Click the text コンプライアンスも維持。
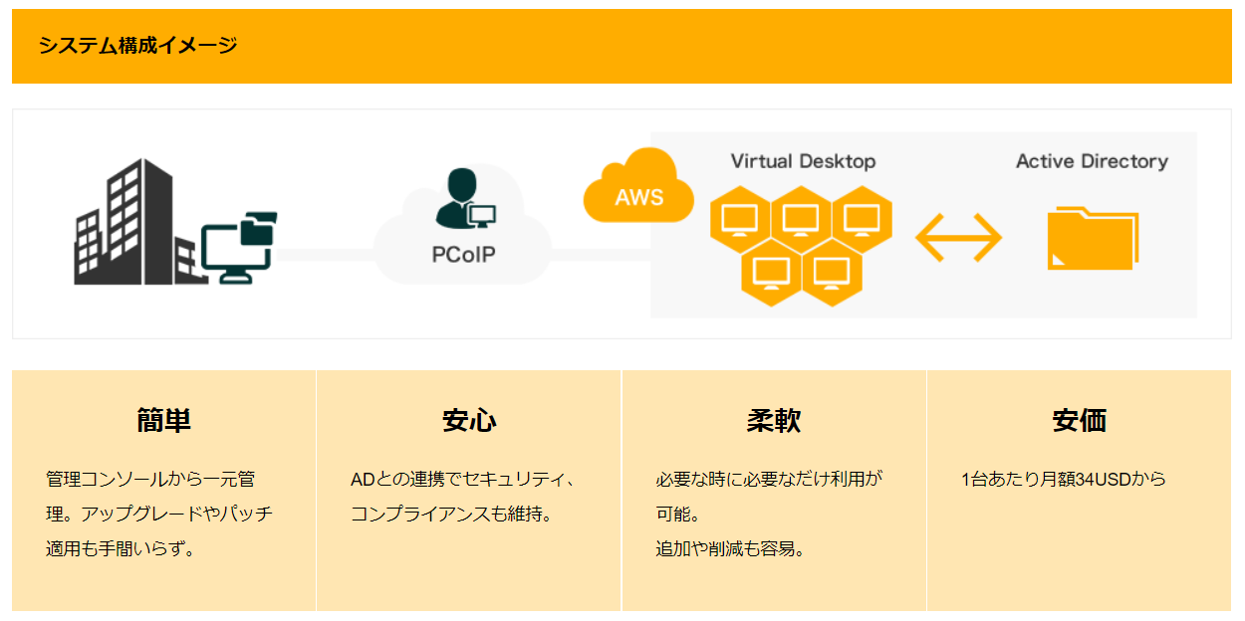1245x621 pixels. [x=451, y=515]
